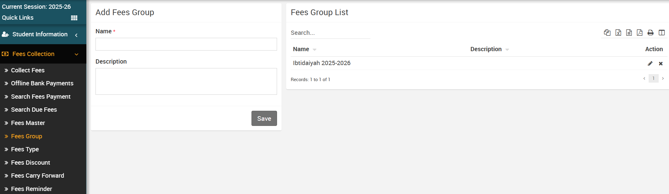The image size is (669, 194).
Task: Edit the Ibtidaiyah 2025-2026 fees group
Action: tap(650, 63)
